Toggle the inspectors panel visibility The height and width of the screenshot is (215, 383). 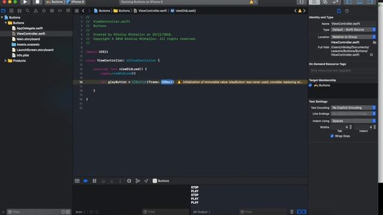370,2
